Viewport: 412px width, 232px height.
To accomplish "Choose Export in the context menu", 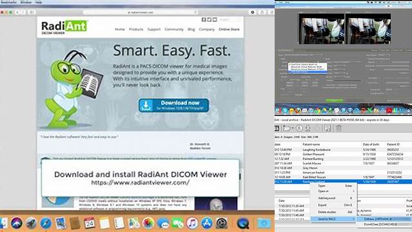I will [334, 205].
